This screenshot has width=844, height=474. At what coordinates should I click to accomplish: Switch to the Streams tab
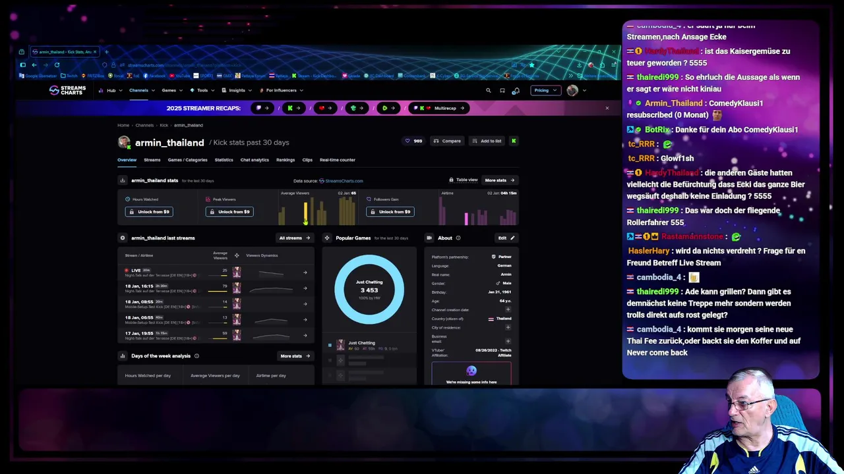[x=152, y=159]
